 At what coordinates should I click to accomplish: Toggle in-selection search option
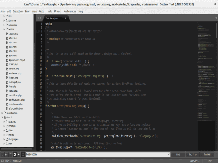coord(19,154)
